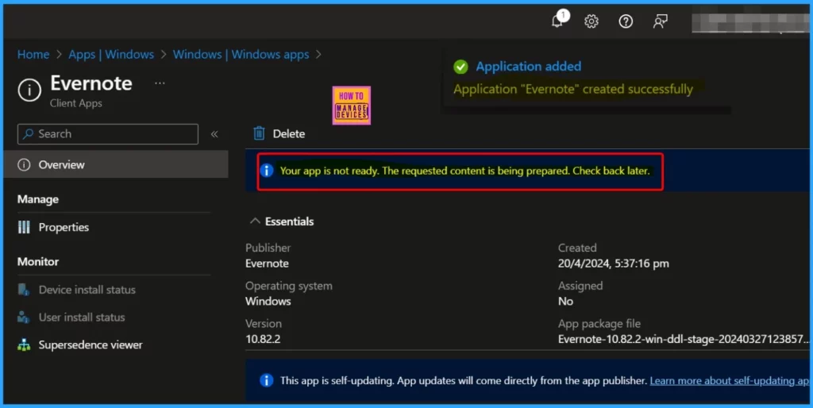This screenshot has height=408, width=813.
Task: Select the Assigned value No
Action: (x=565, y=301)
